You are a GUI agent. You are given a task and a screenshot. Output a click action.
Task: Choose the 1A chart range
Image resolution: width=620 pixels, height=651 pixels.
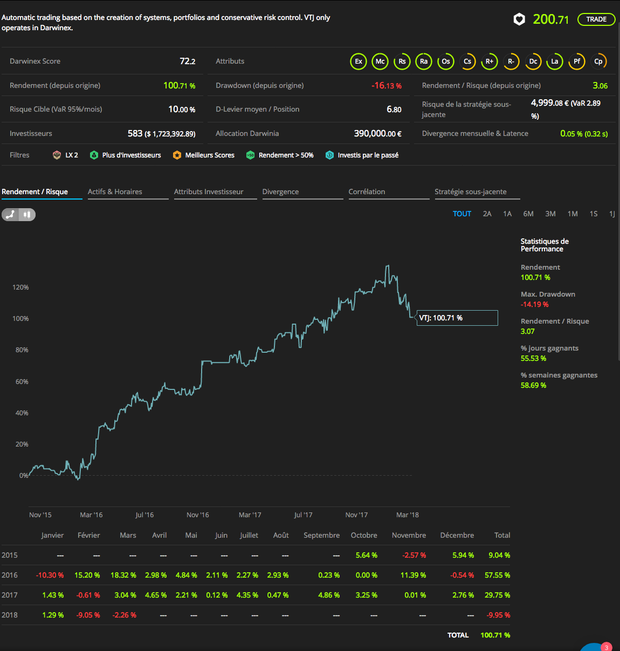click(507, 214)
